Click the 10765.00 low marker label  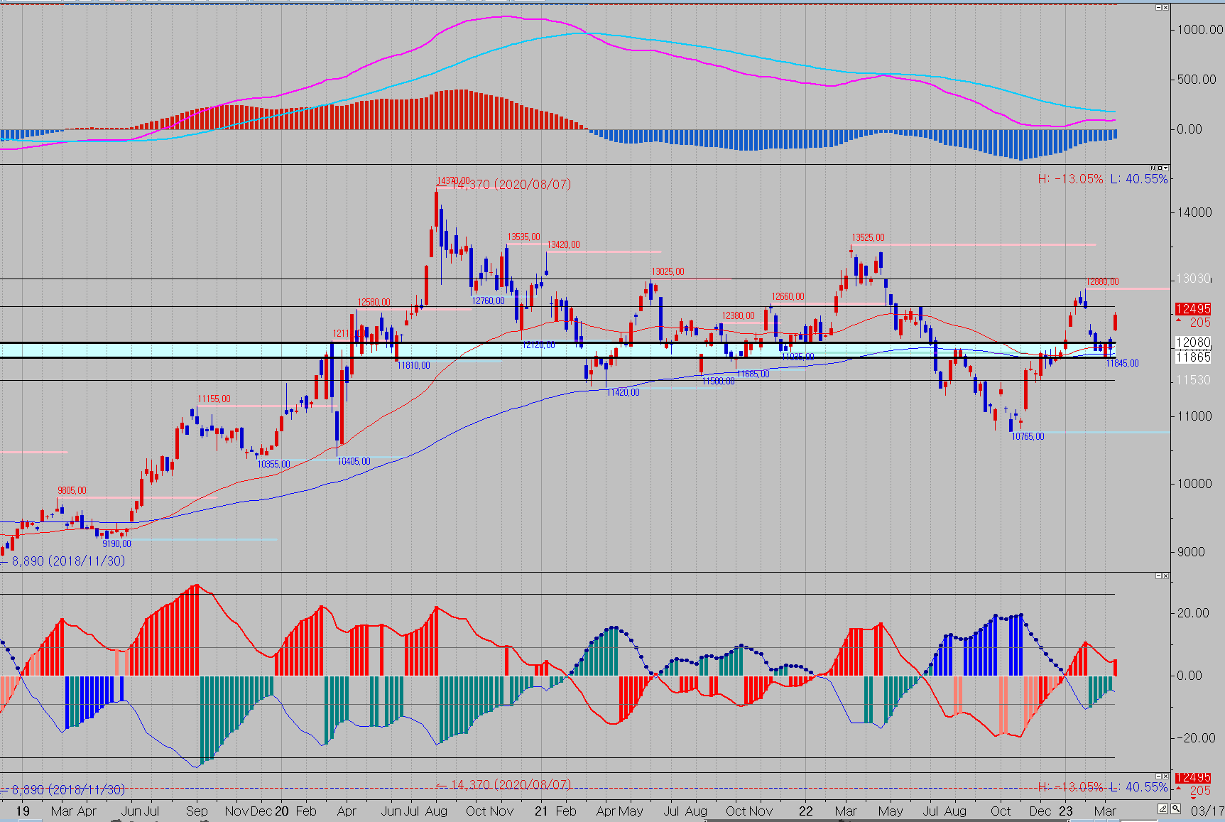(x=1028, y=437)
